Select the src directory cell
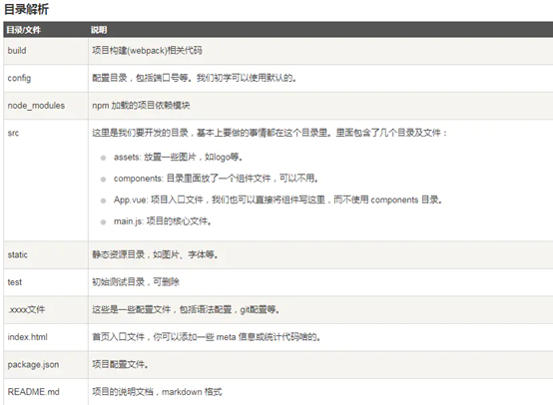Screen dimensions: 553x405 pos(13,133)
